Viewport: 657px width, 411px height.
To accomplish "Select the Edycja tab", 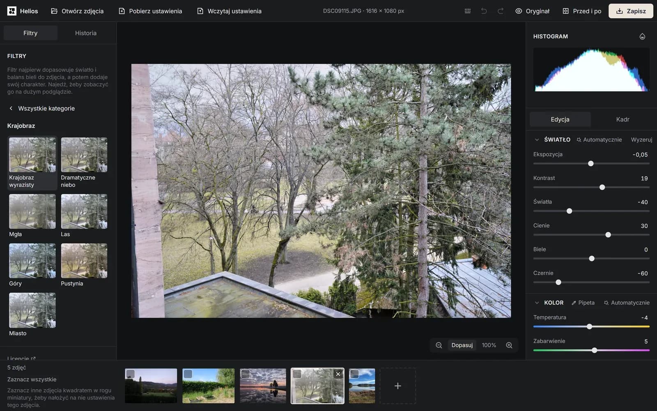I will pyautogui.click(x=560, y=119).
